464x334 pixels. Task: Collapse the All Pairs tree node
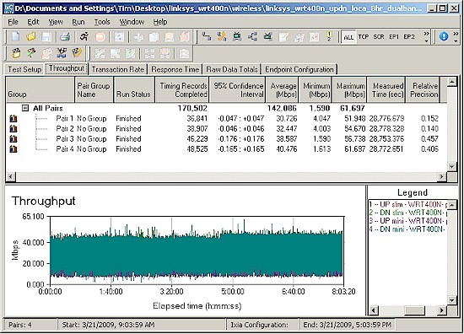click(x=25, y=108)
